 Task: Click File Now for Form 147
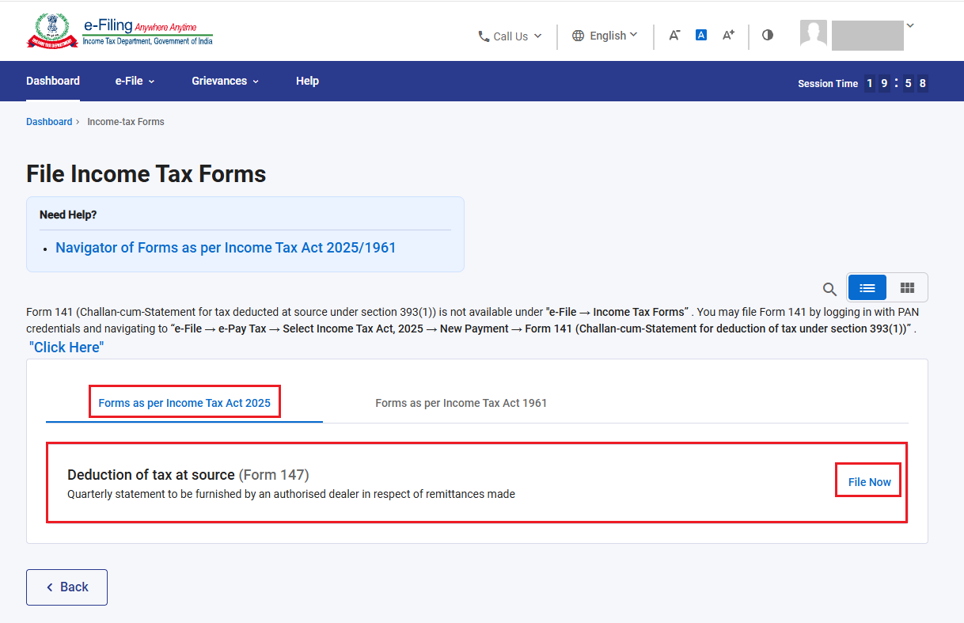[x=869, y=482]
